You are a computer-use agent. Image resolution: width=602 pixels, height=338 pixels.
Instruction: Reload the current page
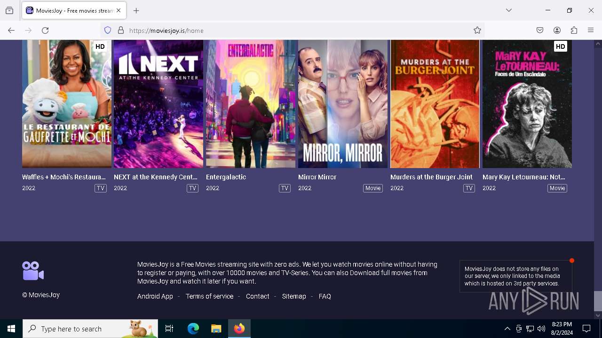click(45, 31)
